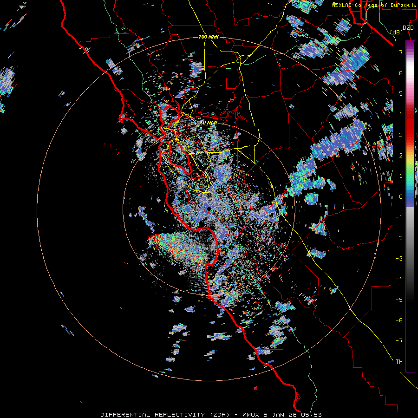Click the positive 3 tick label on the color scale
Viewport: 418px width, 418px height.
pos(401,135)
